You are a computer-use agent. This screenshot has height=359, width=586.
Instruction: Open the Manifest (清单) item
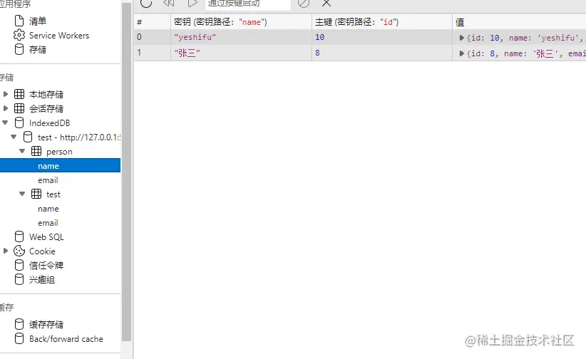[x=37, y=21]
